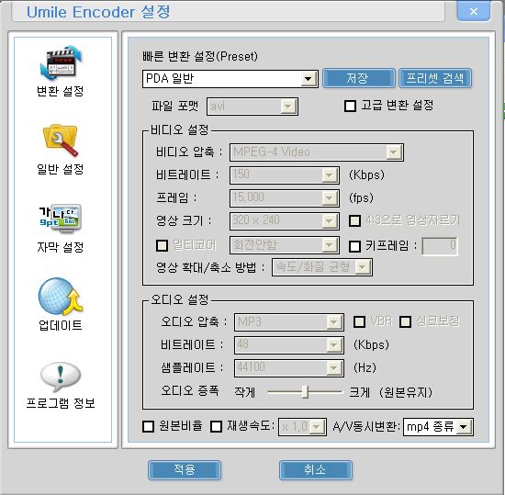Select the 일반 설정 sidebar label

(x=61, y=169)
